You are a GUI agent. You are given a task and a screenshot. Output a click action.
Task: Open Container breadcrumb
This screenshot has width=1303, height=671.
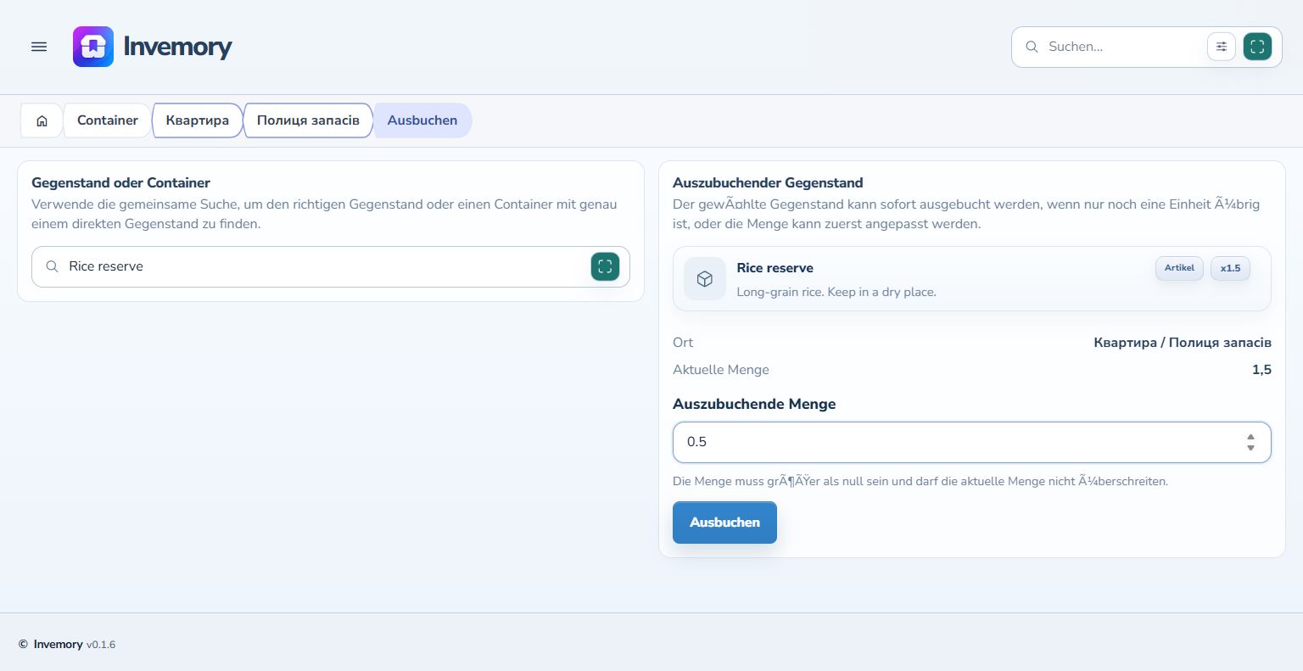click(108, 120)
